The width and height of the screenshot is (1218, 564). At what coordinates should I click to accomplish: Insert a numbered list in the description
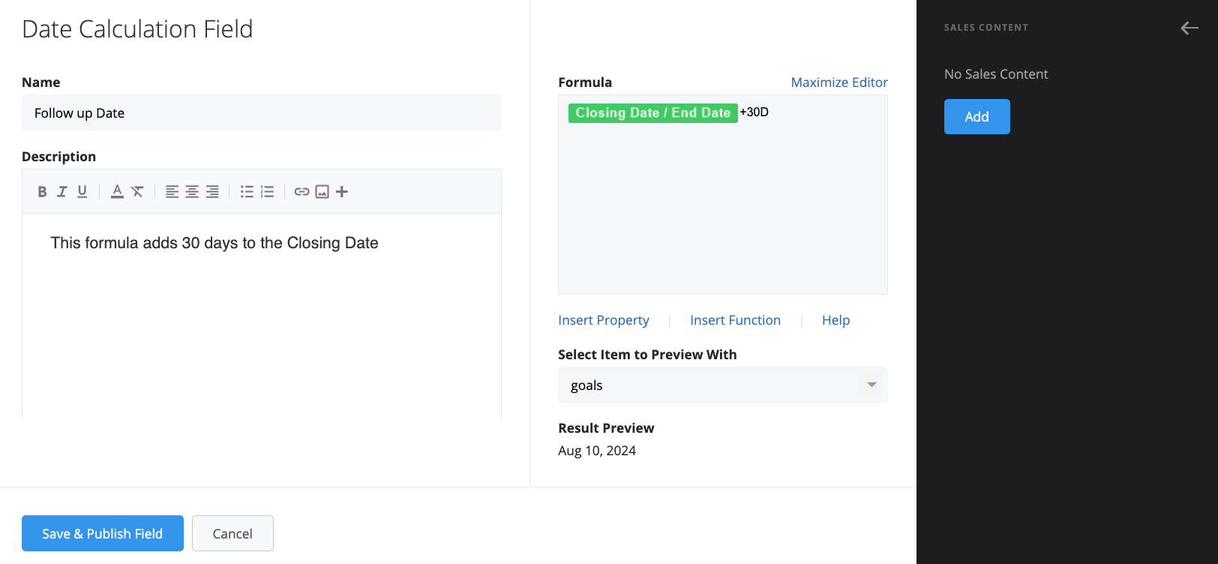267,191
